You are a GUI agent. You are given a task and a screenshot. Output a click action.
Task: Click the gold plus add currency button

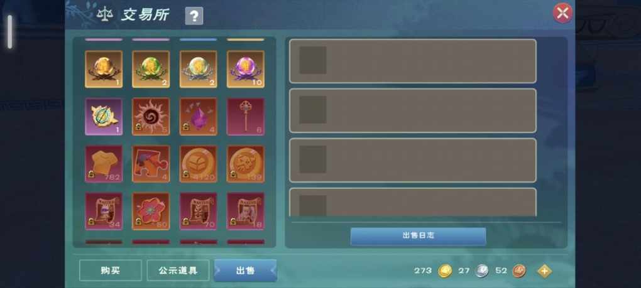(544, 271)
